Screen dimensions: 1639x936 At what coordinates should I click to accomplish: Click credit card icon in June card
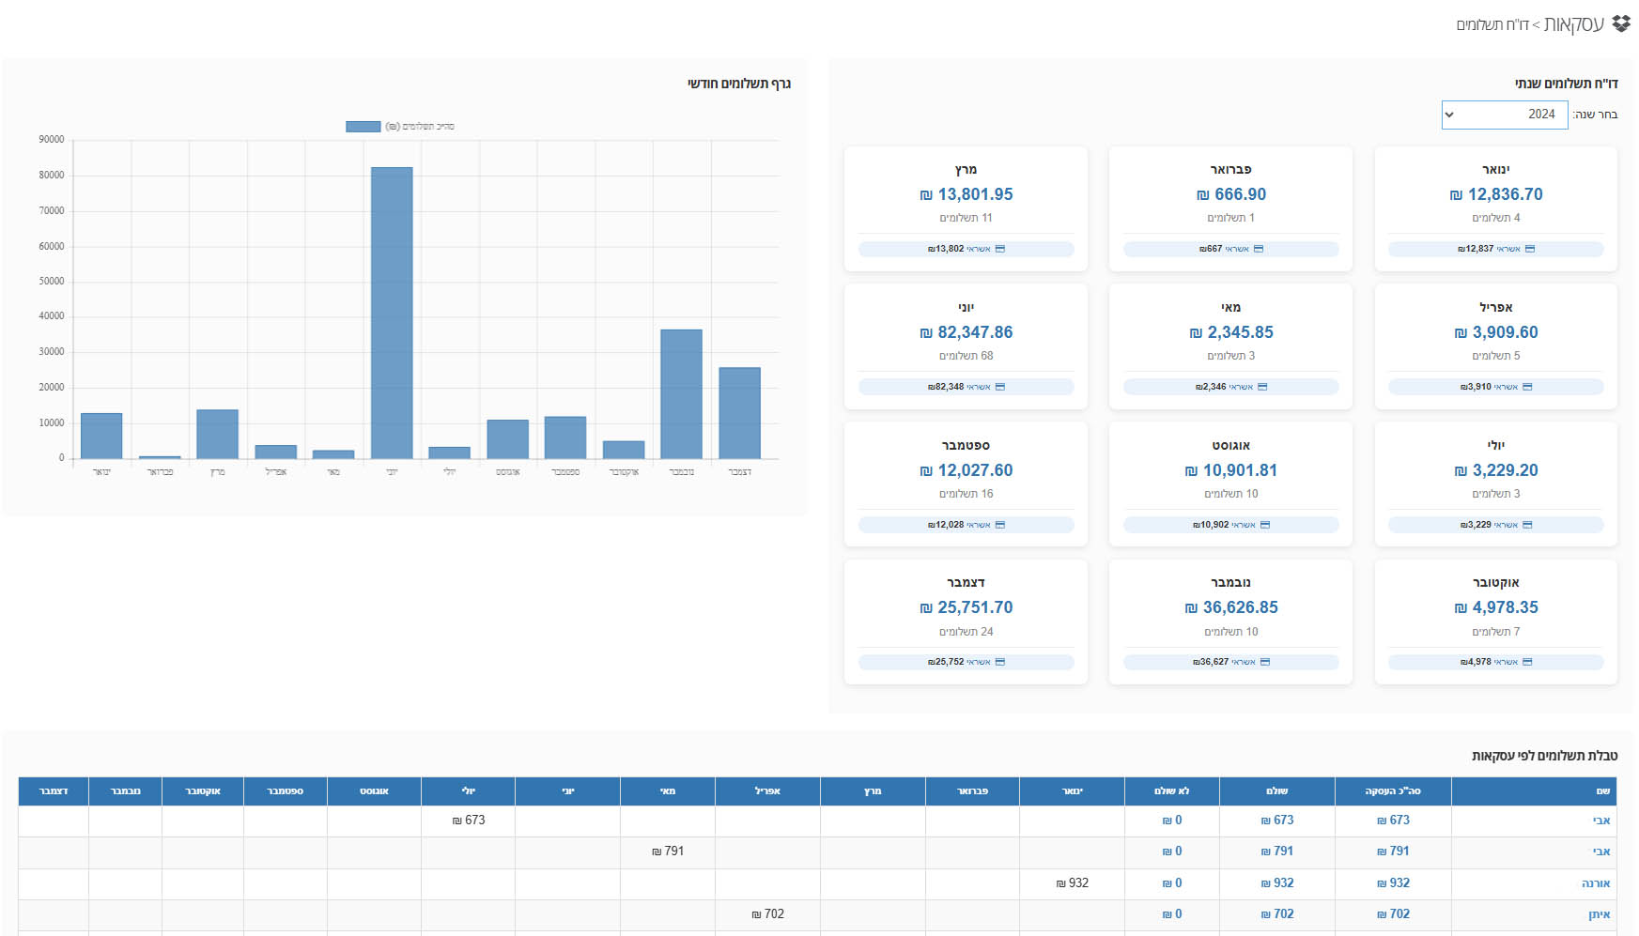point(999,387)
